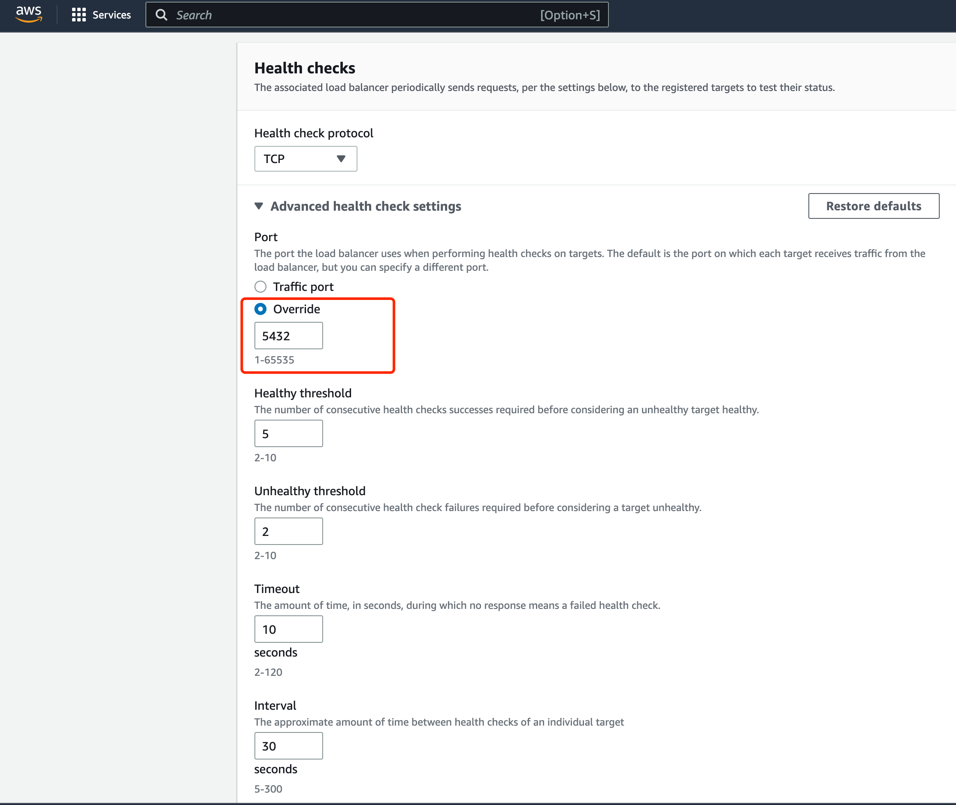Click the Option+S shortcut hint
The image size is (956, 805).
569,15
